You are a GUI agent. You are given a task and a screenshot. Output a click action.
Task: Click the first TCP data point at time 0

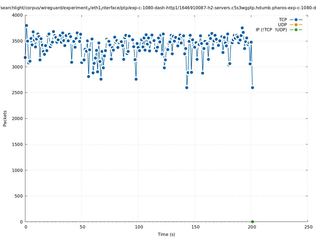[25, 57]
